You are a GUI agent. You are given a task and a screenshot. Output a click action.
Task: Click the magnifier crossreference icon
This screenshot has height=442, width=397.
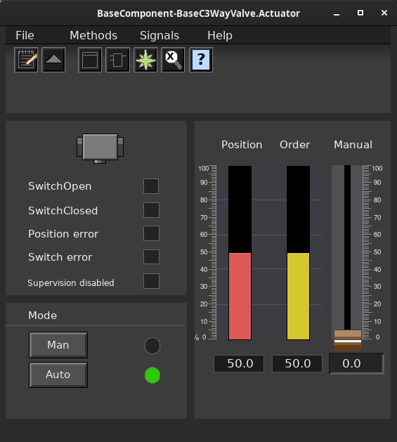(173, 60)
